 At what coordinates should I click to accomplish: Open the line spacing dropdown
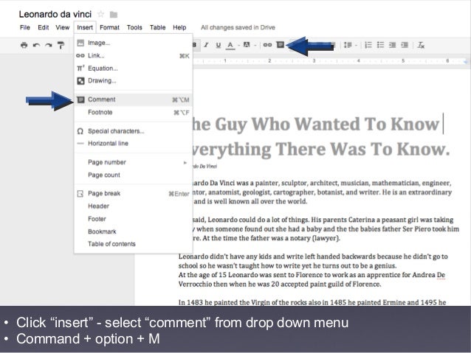348,45
